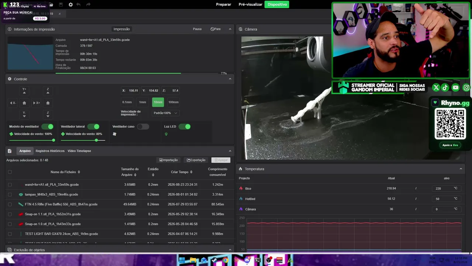Jog the print head toward X+

click(x=36, y=103)
